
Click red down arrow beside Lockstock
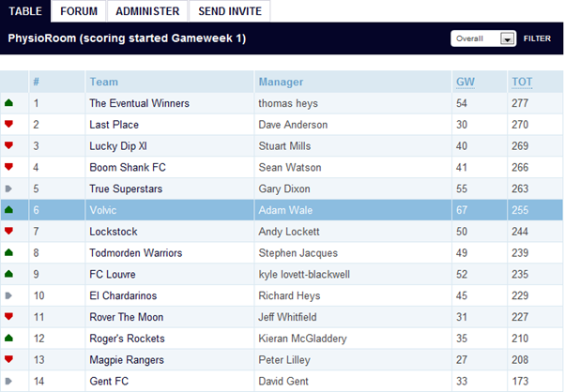tap(9, 231)
